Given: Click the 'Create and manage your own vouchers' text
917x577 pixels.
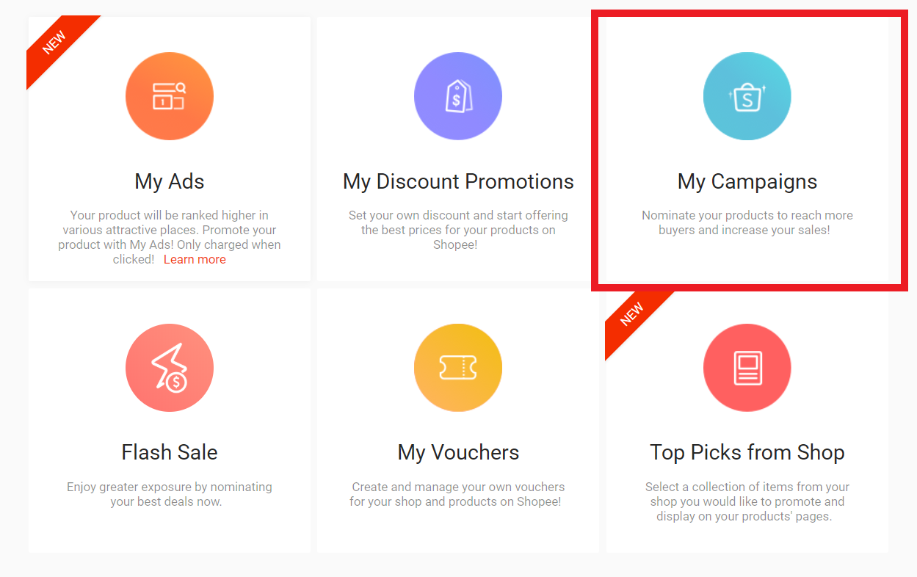Looking at the screenshot, I should 458,494.
